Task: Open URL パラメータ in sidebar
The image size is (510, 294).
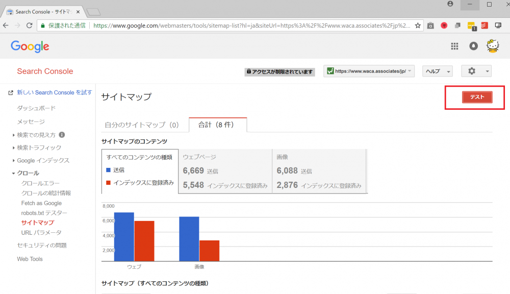Action: click(41, 232)
